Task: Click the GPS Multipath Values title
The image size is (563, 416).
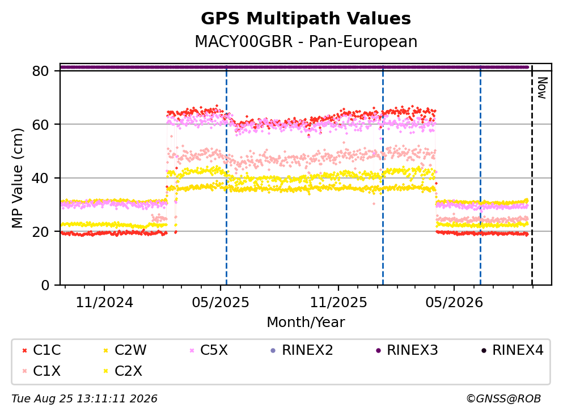Action: (306, 19)
